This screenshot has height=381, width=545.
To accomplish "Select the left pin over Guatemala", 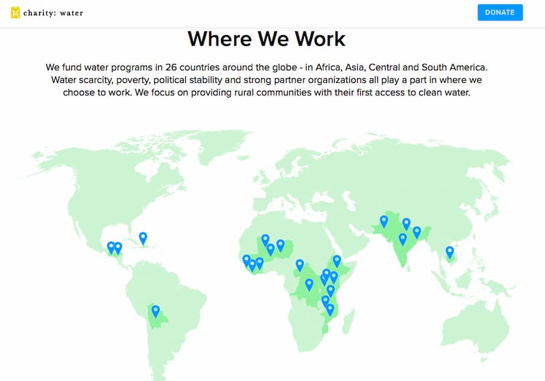I will (x=111, y=248).
